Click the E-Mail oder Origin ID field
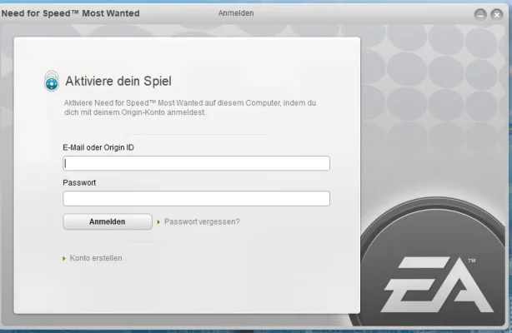 click(x=196, y=163)
